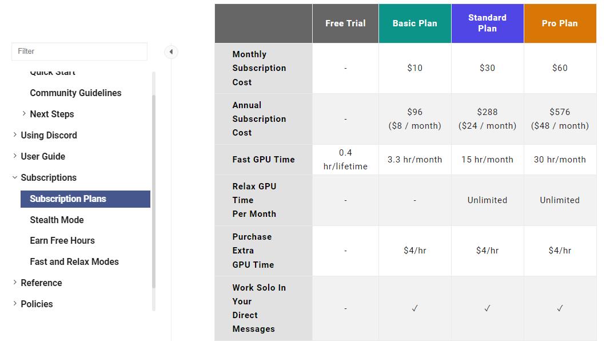Expand the Next Steps chevron
The image size is (610, 341).
click(24, 114)
